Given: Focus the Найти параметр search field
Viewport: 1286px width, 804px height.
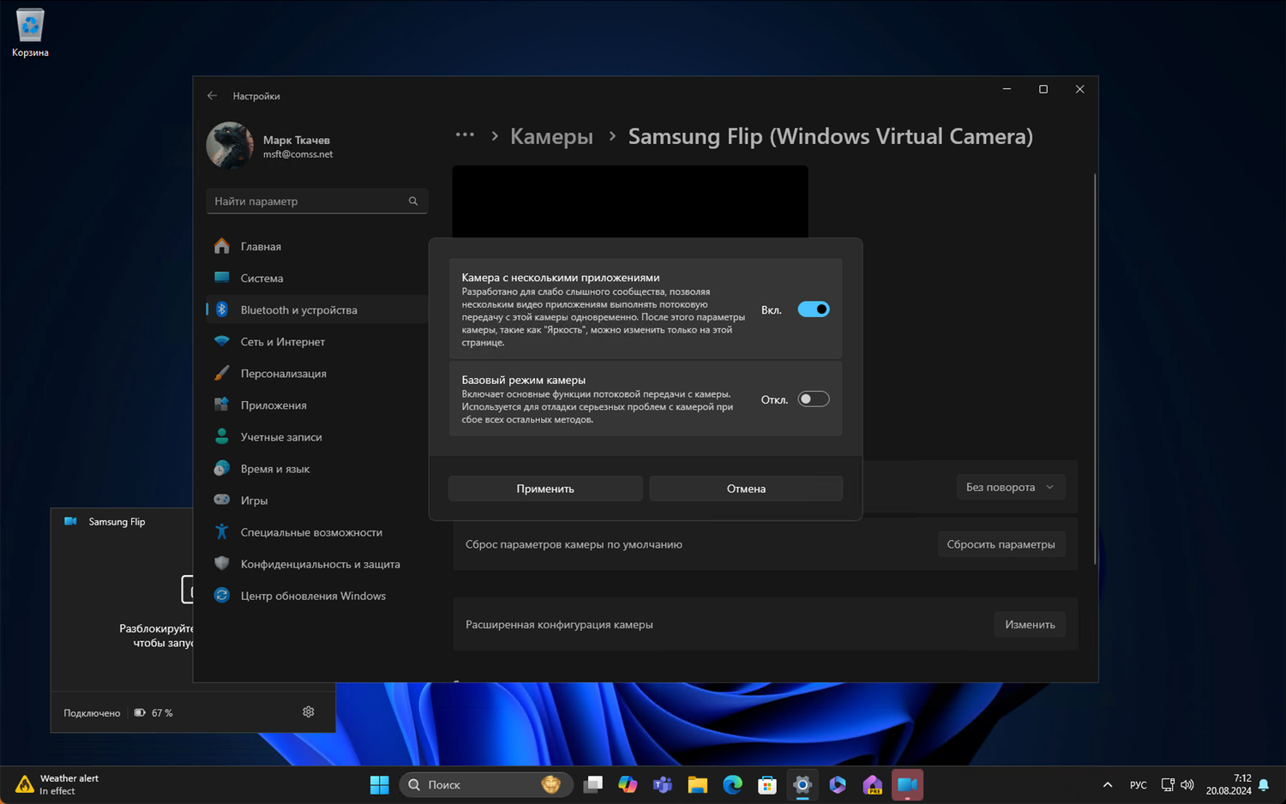Looking at the screenshot, I should (316, 201).
